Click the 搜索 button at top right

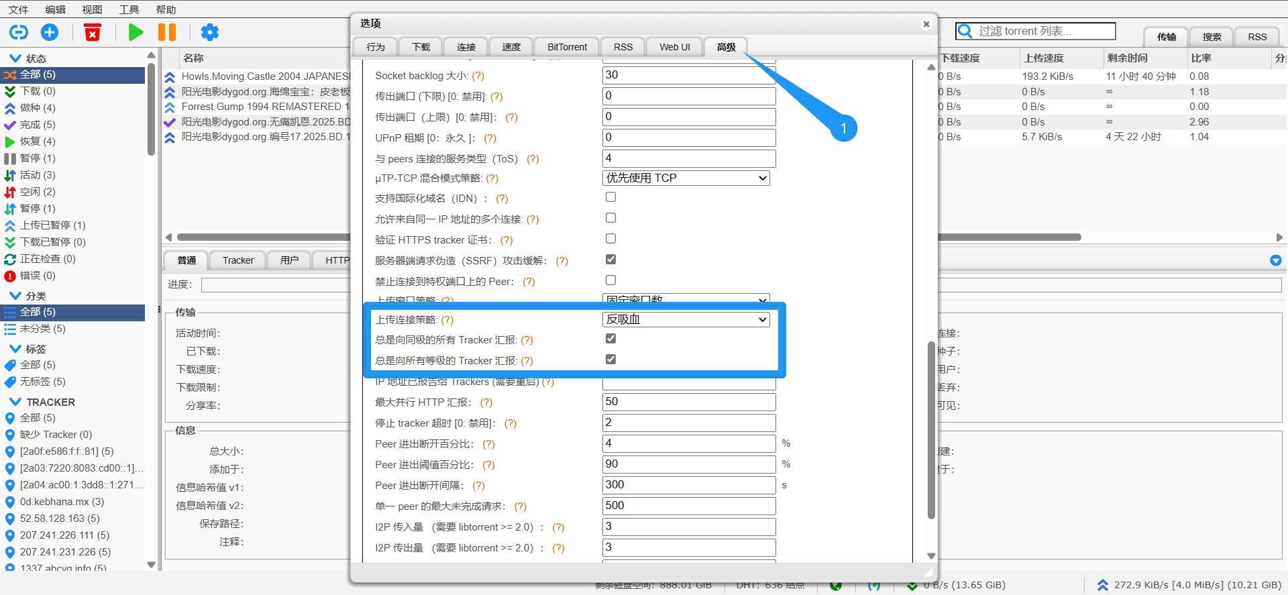[1212, 37]
